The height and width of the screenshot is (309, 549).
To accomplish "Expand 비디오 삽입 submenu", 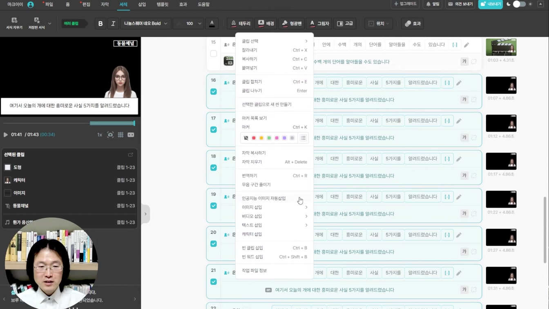I will point(274,216).
